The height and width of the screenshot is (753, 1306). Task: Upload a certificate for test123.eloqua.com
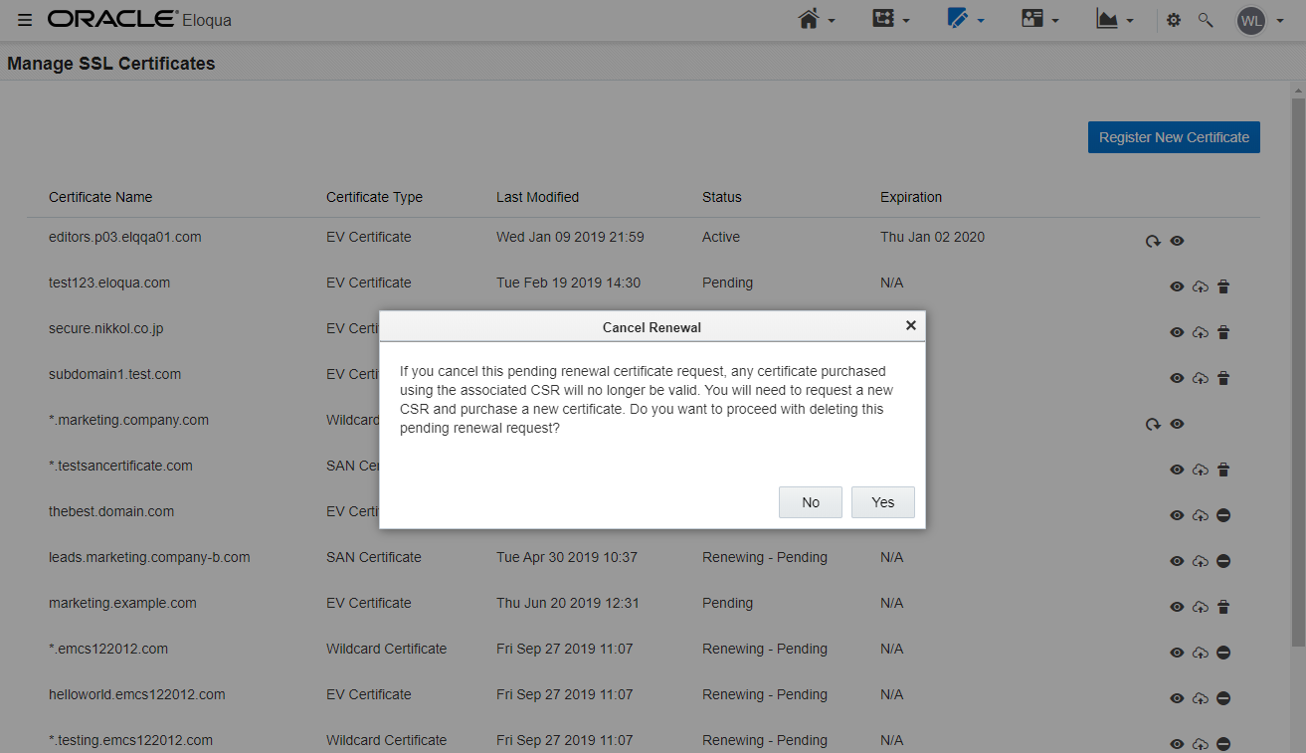(1200, 286)
